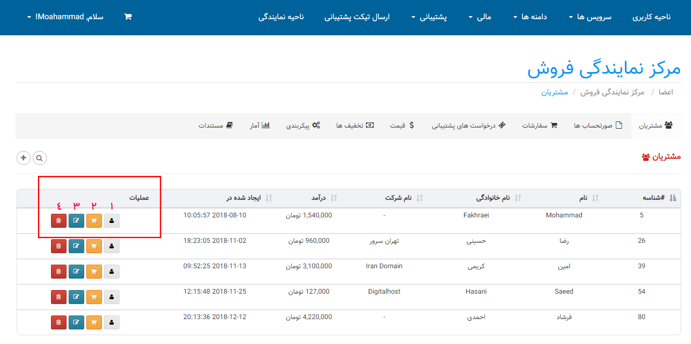Switch to the سفارشات tab

point(540,126)
